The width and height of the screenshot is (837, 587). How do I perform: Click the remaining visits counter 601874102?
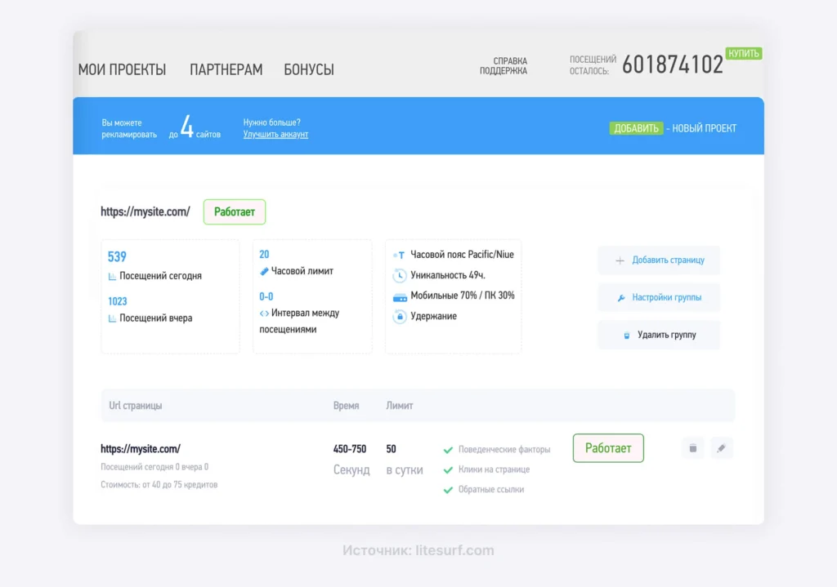click(672, 65)
